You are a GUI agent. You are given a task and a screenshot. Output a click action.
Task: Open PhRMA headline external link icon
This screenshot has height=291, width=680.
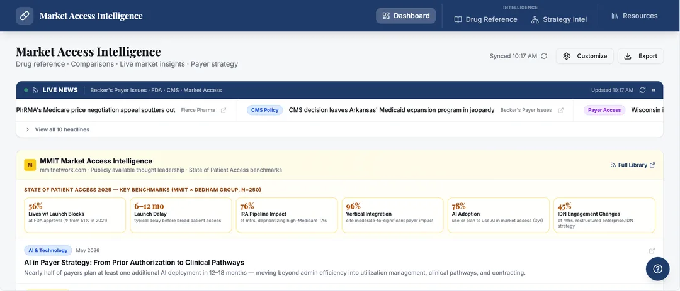point(224,110)
